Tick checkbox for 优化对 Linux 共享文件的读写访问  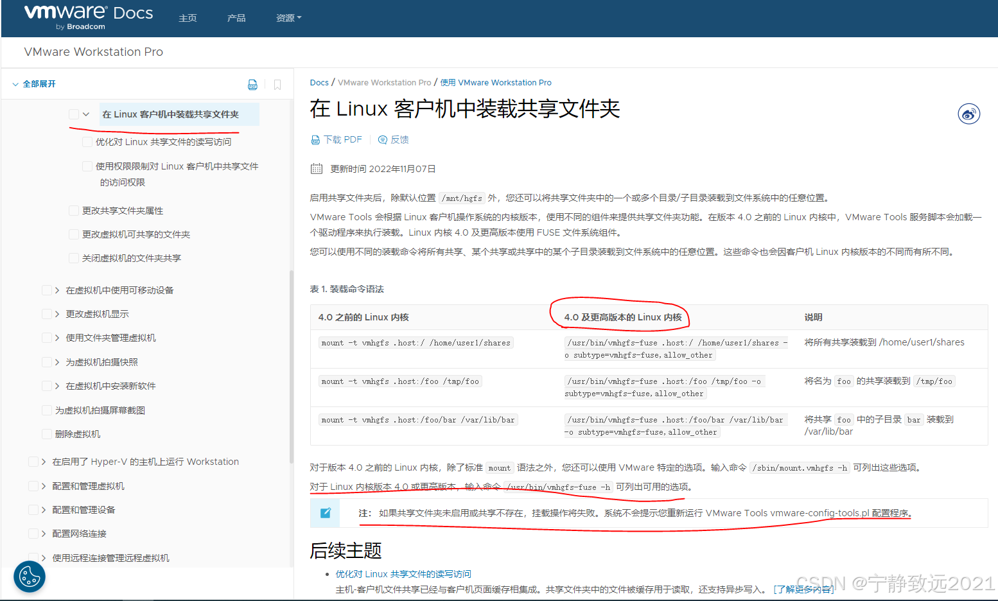87,142
